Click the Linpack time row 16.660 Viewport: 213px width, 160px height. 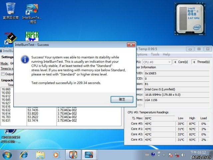pos(6,89)
